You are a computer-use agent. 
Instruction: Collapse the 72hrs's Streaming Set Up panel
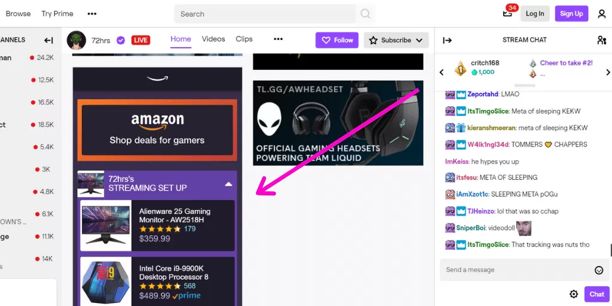click(x=228, y=184)
